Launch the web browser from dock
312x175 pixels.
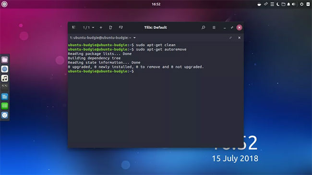(5, 69)
